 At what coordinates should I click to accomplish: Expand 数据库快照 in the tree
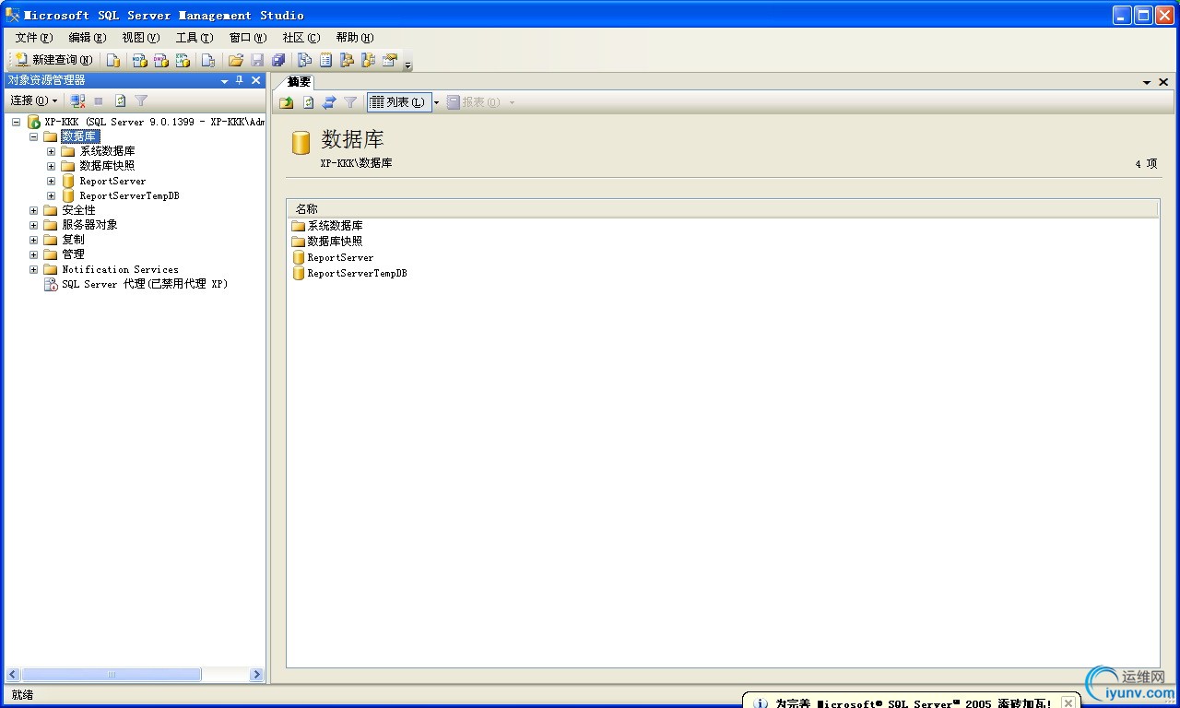(x=52, y=166)
